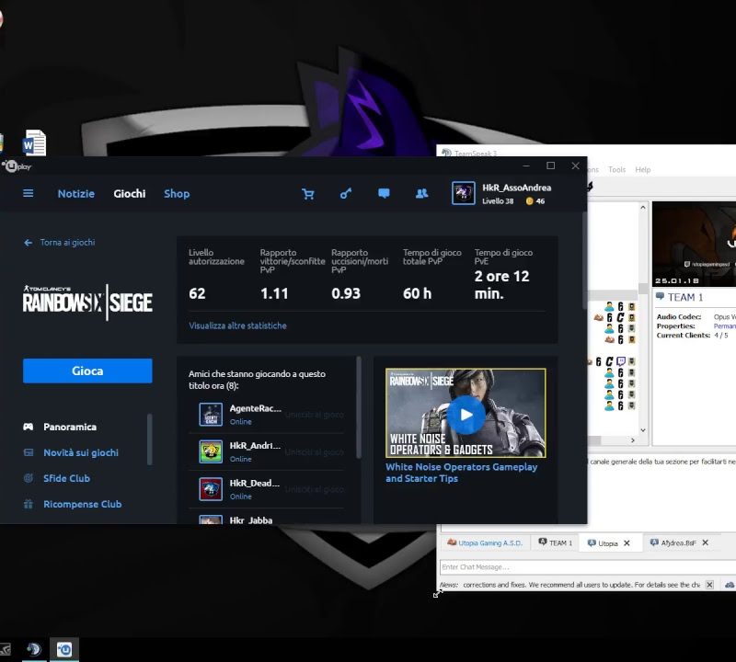Open the Shop tab
The image size is (736, 662).
click(x=177, y=194)
